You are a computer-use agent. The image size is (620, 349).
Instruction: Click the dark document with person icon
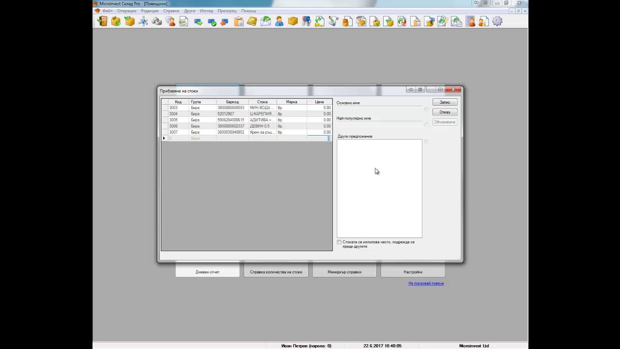(470, 21)
